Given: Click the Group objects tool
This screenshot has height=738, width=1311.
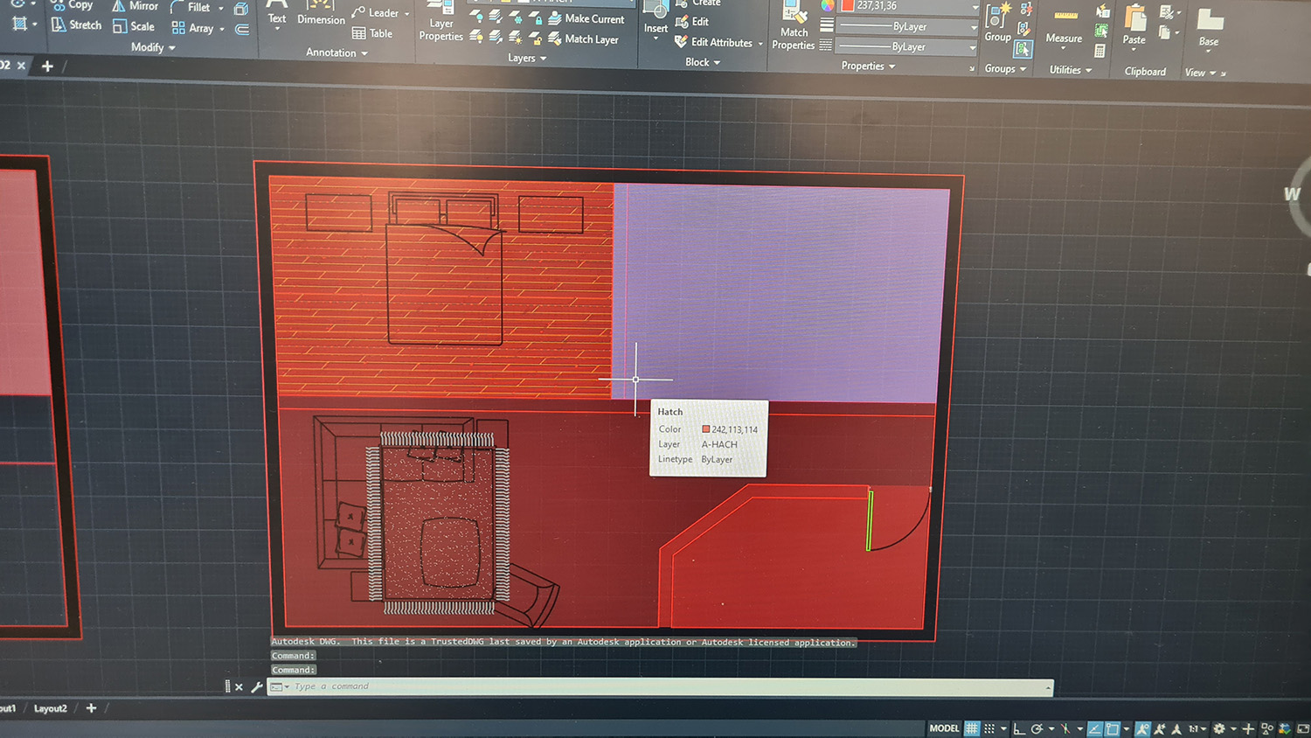Looking at the screenshot, I should tap(997, 24).
